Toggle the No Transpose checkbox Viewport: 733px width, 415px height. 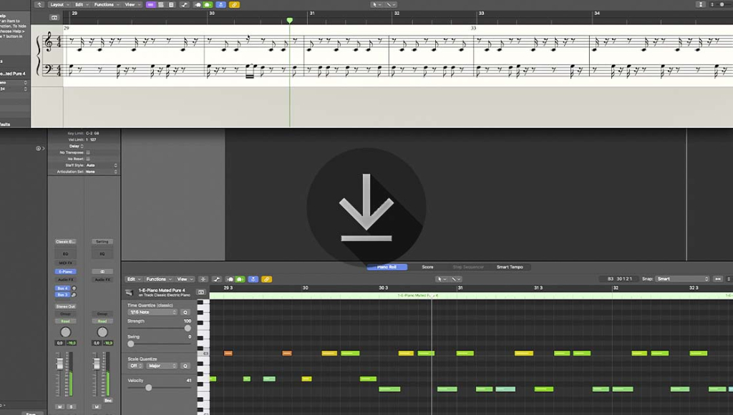(88, 152)
